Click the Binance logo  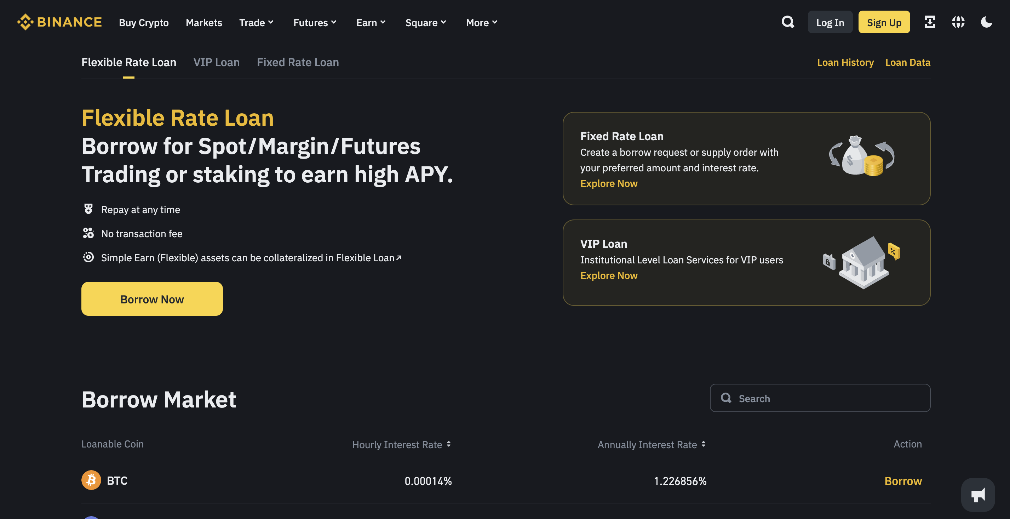59,22
